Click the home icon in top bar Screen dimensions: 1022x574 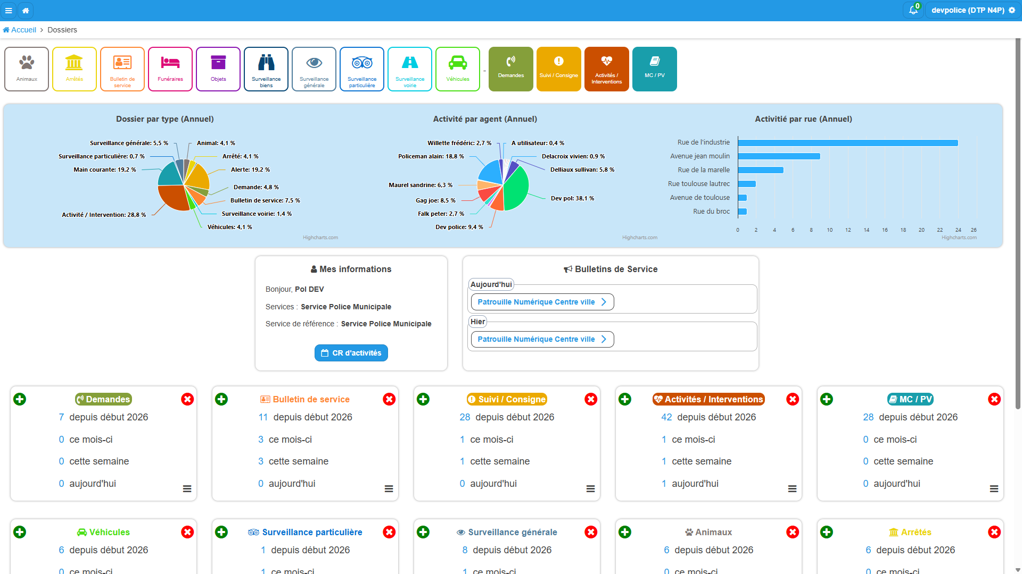[x=26, y=10]
